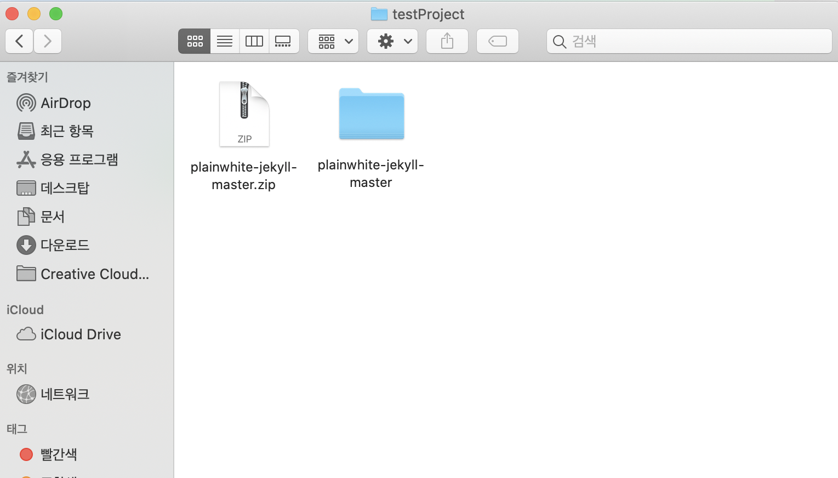Open 네트워크 location in the sidebar
Viewport: 838px width, 478px height.
click(65, 394)
